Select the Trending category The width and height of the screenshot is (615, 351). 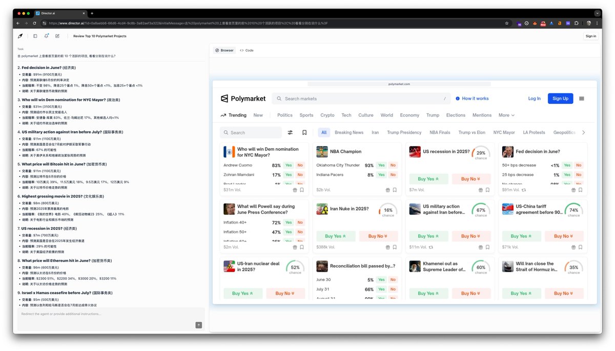(233, 115)
